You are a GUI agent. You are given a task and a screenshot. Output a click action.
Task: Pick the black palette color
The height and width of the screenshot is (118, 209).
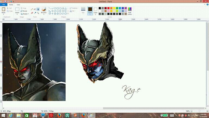click(100, 8)
